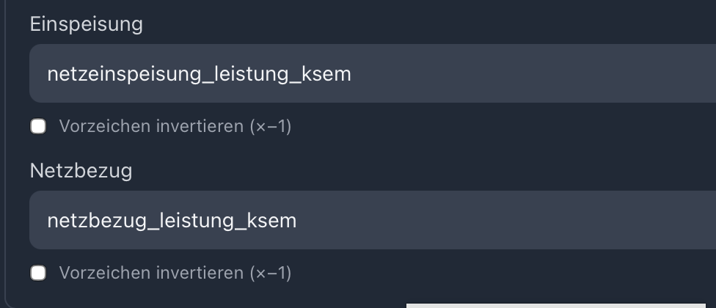Toggle the ×−1 inversion for grid consumption
Viewport: 716px width, 308px height.
(x=38, y=273)
